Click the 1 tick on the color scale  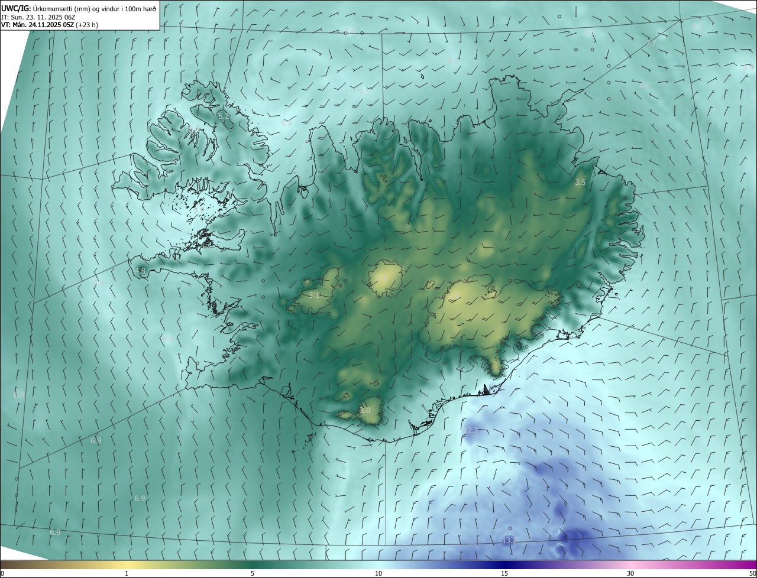(x=127, y=573)
